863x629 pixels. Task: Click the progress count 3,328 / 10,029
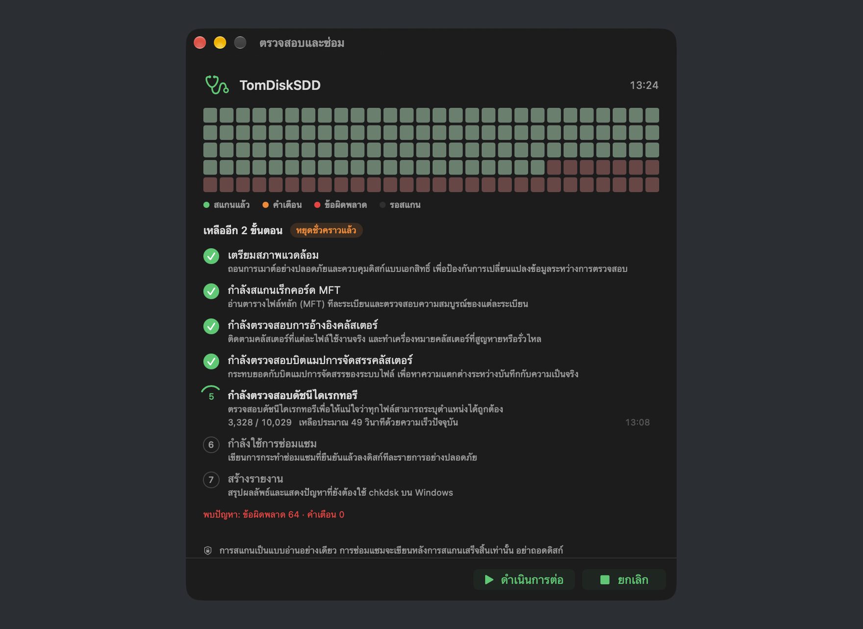[x=260, y=422]
